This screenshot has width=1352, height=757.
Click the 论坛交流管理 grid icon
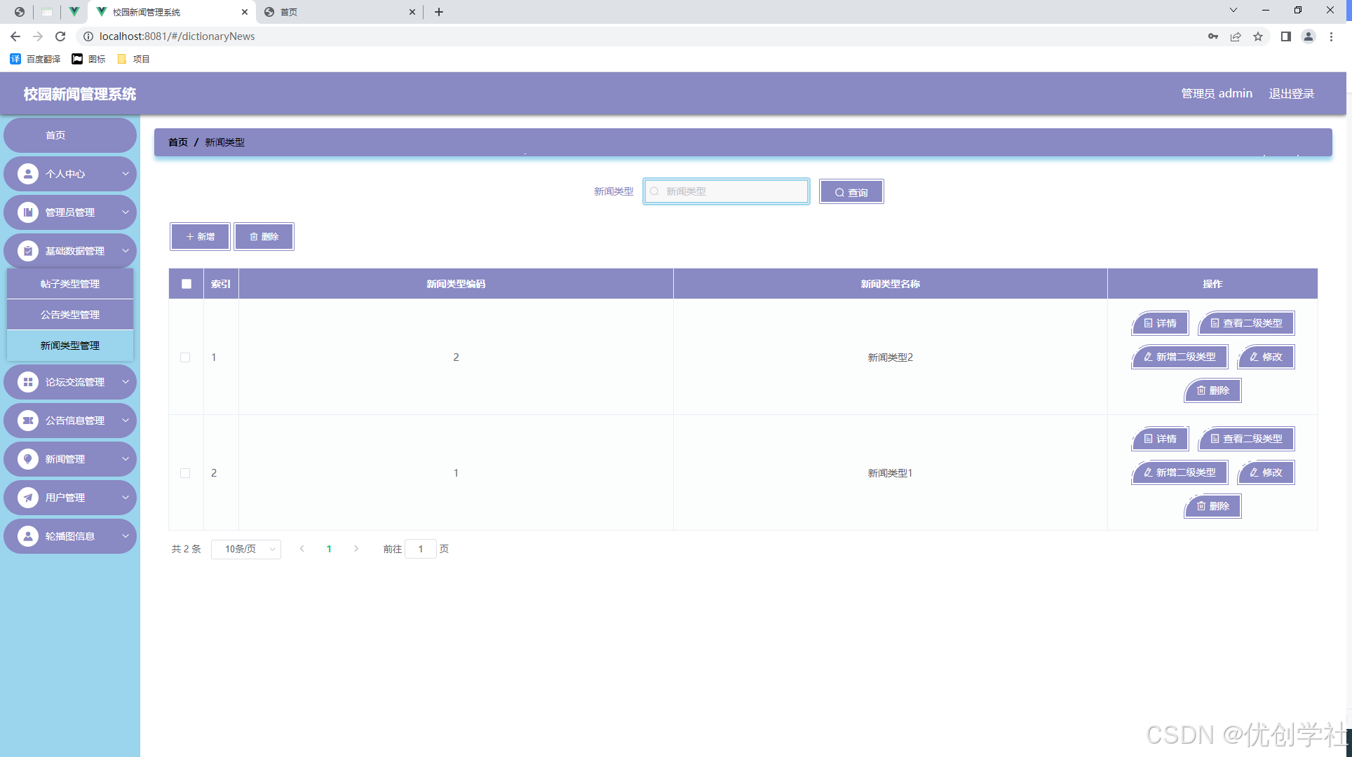coord(28,382)
